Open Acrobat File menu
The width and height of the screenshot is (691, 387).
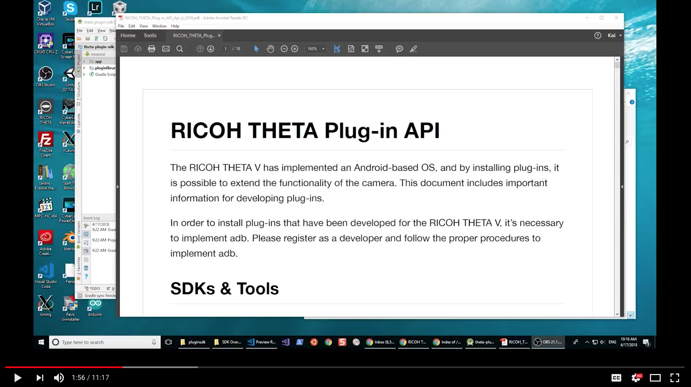click(x=121, y=26)
